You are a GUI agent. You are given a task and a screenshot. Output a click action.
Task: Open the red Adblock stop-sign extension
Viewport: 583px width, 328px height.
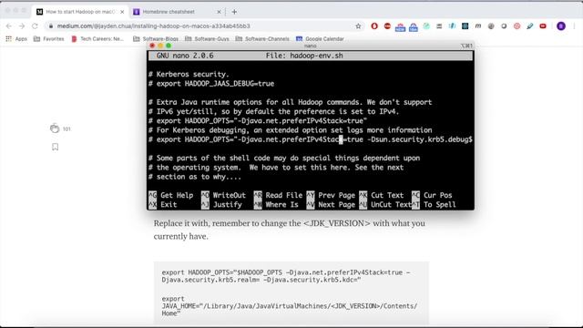(387, 26)
